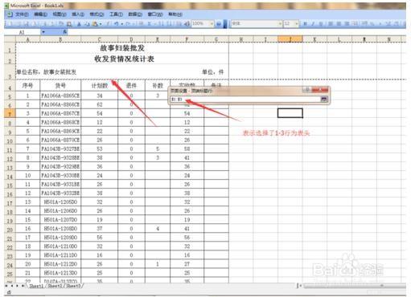
Task: Open the 文件 (File) menu
Action: (22, 14)
